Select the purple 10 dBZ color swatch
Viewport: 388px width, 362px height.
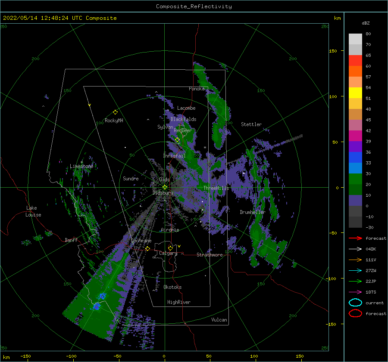click(x=355, y=200)
